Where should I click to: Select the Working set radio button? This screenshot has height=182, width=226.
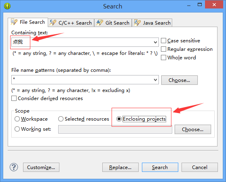point(17,129)
